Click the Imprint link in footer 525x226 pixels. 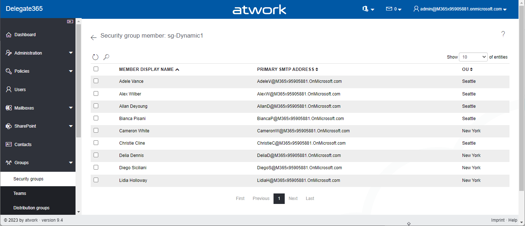[498, 220]
